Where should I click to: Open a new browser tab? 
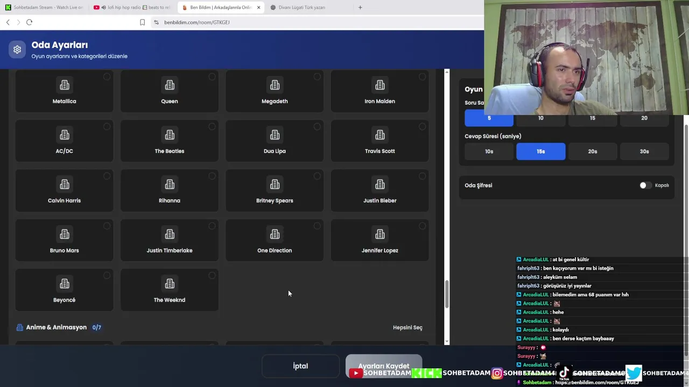click(360, 8)
